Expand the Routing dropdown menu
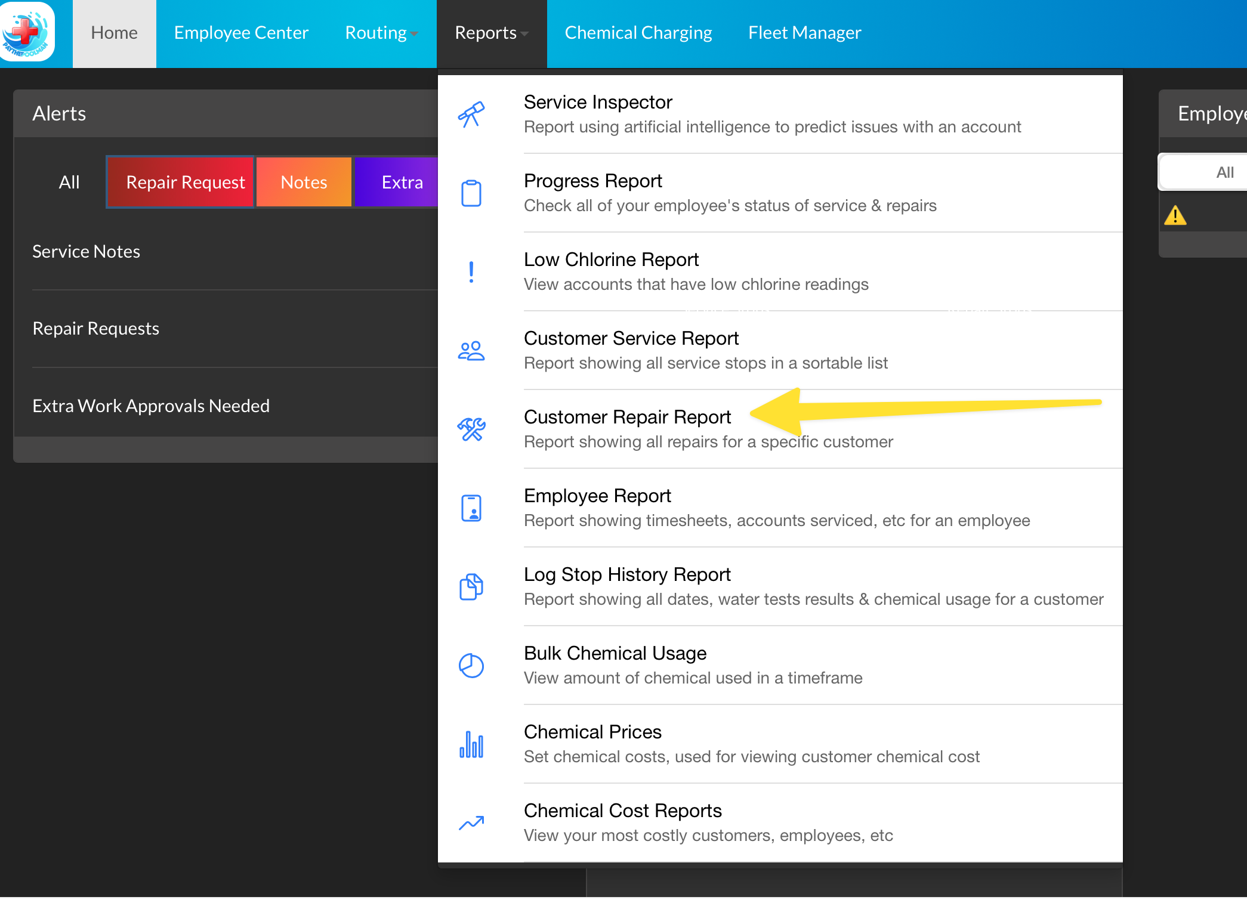 381,33
